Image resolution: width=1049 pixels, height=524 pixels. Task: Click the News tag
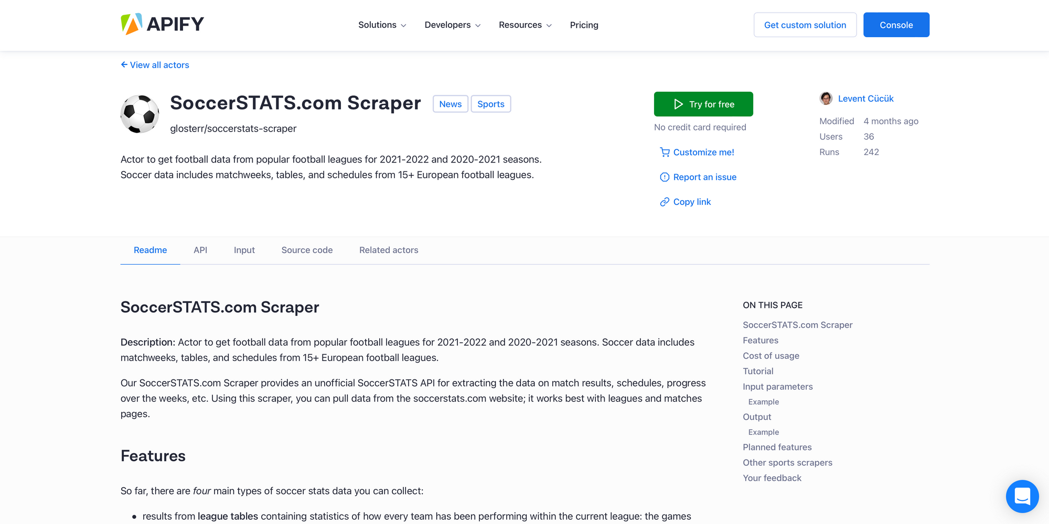tap(450, 104)
